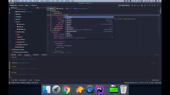Screen dimensions: 170x95
Task: Collapse the store folder
Action: pos(14,22)
